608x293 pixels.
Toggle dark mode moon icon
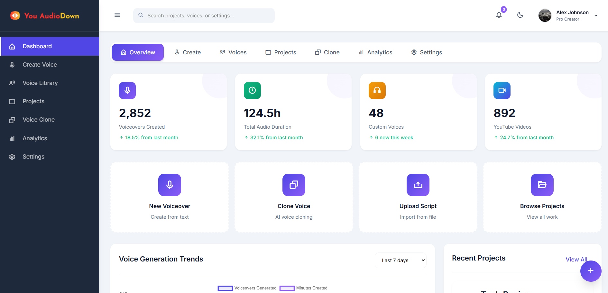pyautogui.click(x=520, y=15)
